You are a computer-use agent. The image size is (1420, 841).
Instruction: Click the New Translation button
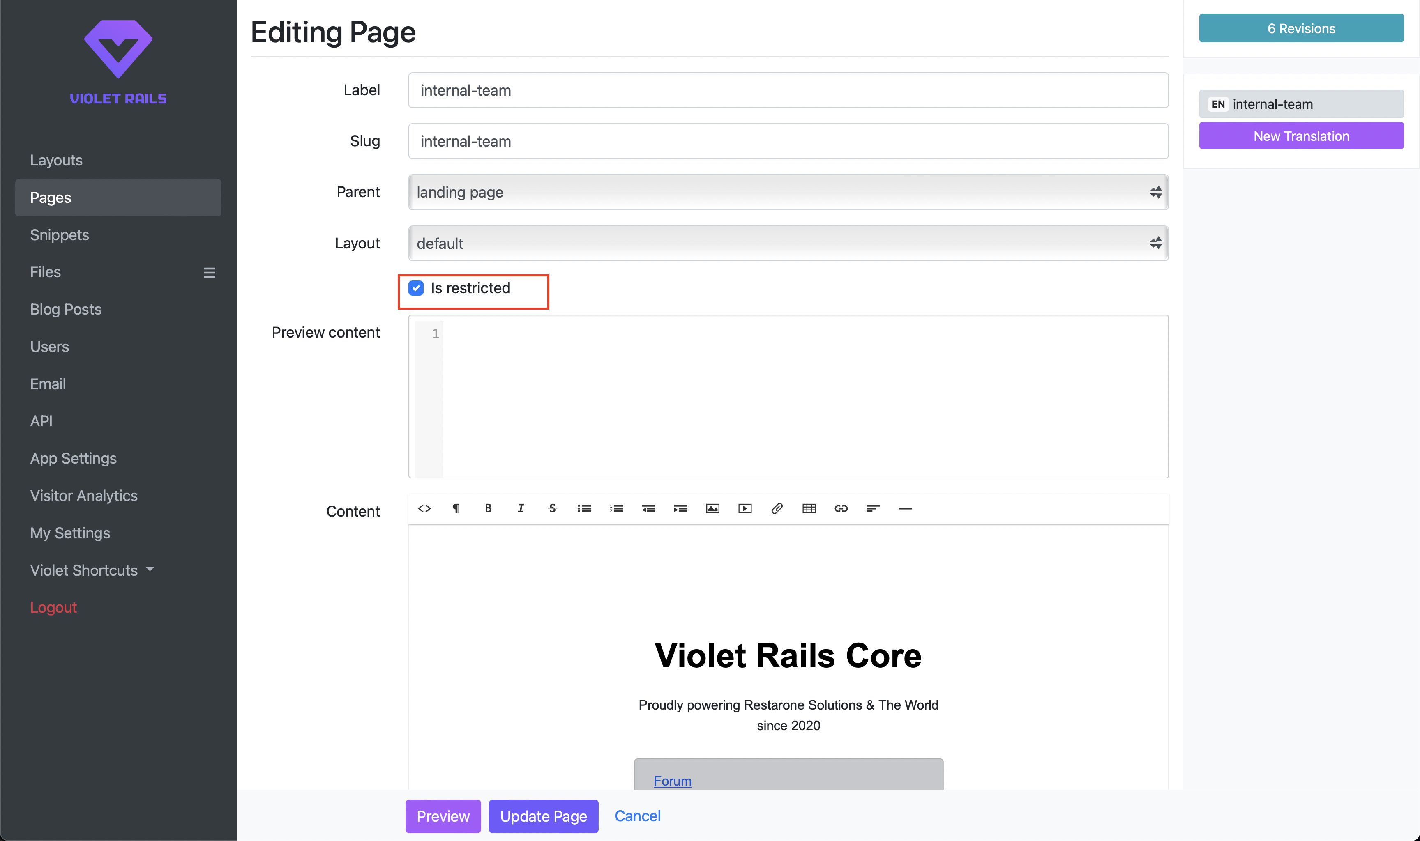(1301, 136)
